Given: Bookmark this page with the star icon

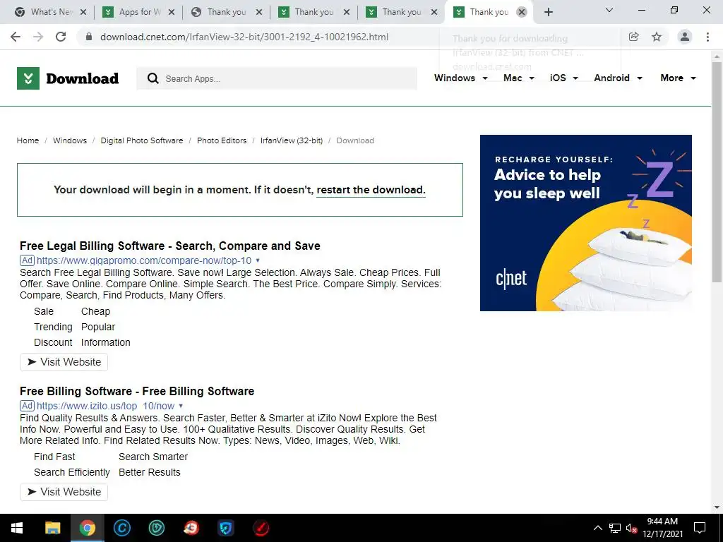Looking at the screenshot, I should tap(657, 37).
